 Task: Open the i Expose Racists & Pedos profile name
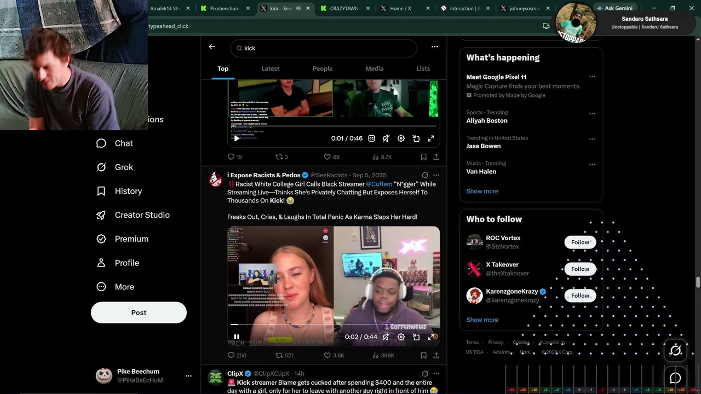pos(264,175)
